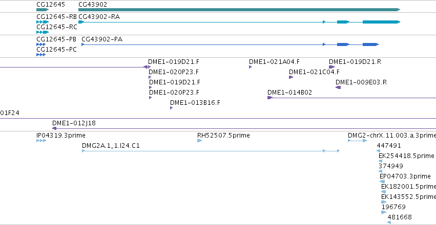Select EK254418.5prime label
The width and height of the screenshot is (436, 225).
point(406,155)
